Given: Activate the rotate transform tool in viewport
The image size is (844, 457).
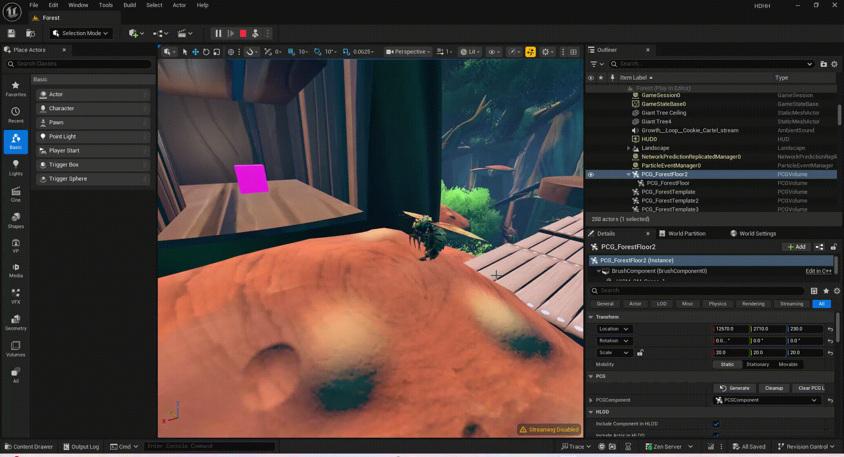Looking at the screenshot, I should (x=206, y=52).
